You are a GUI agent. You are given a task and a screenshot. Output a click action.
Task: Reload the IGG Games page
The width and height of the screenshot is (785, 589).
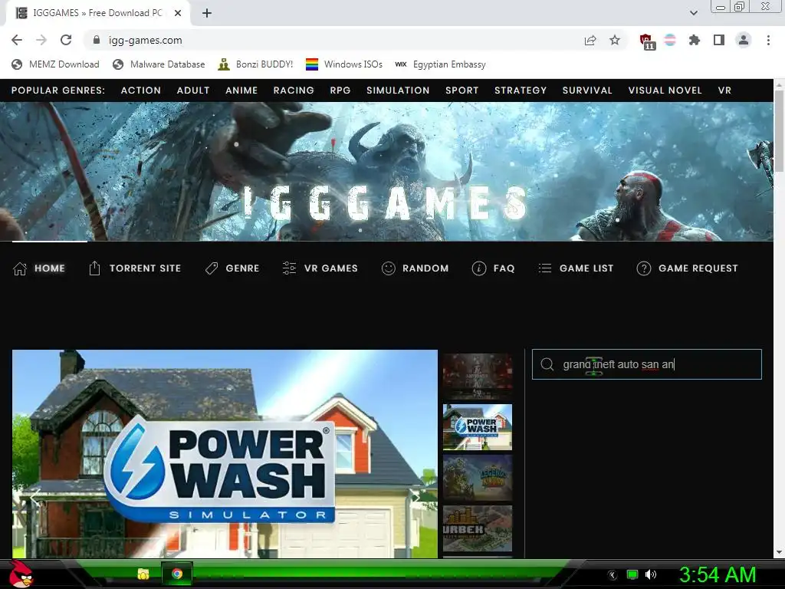66,40
